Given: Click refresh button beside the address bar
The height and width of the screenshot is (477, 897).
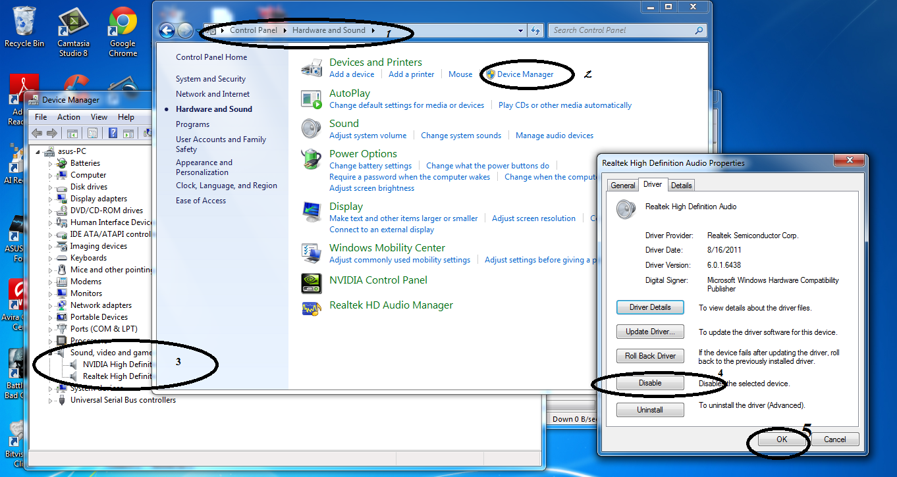Looking at the screenshot, I should click(535, 30).
